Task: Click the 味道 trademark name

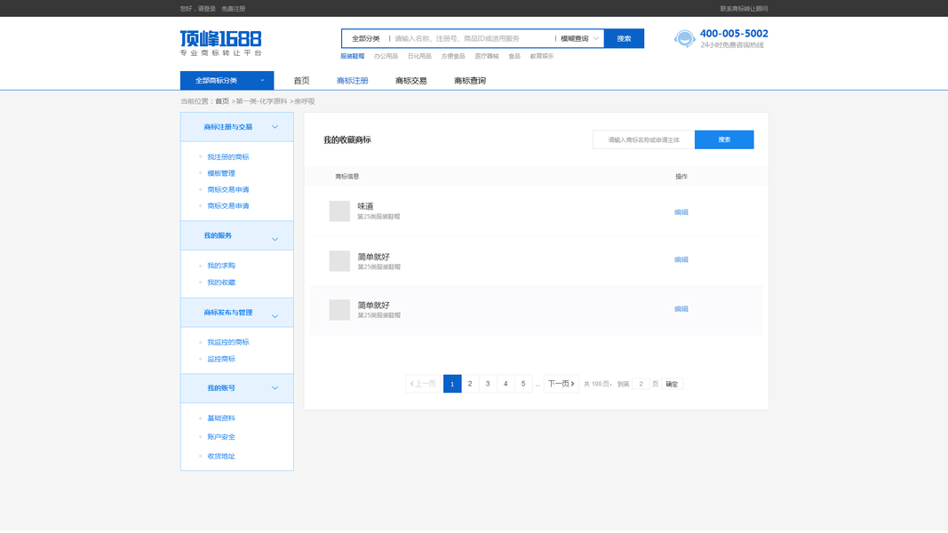Action: (x=365, y=207)
